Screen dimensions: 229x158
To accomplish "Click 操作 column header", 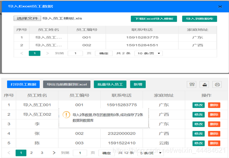I will click(x=206, y=95).
